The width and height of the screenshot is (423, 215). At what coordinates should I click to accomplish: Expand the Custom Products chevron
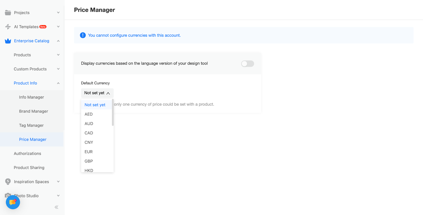pos(58,69)
